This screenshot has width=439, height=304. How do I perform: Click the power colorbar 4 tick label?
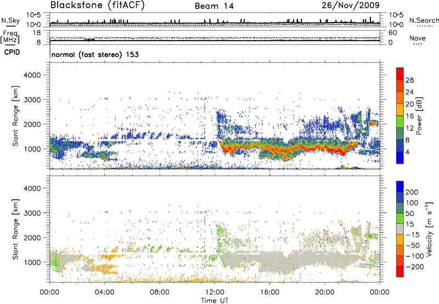408,152
